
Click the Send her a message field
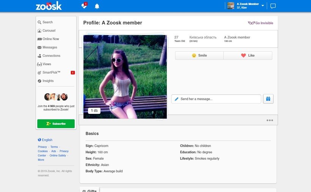click(216, 99)
